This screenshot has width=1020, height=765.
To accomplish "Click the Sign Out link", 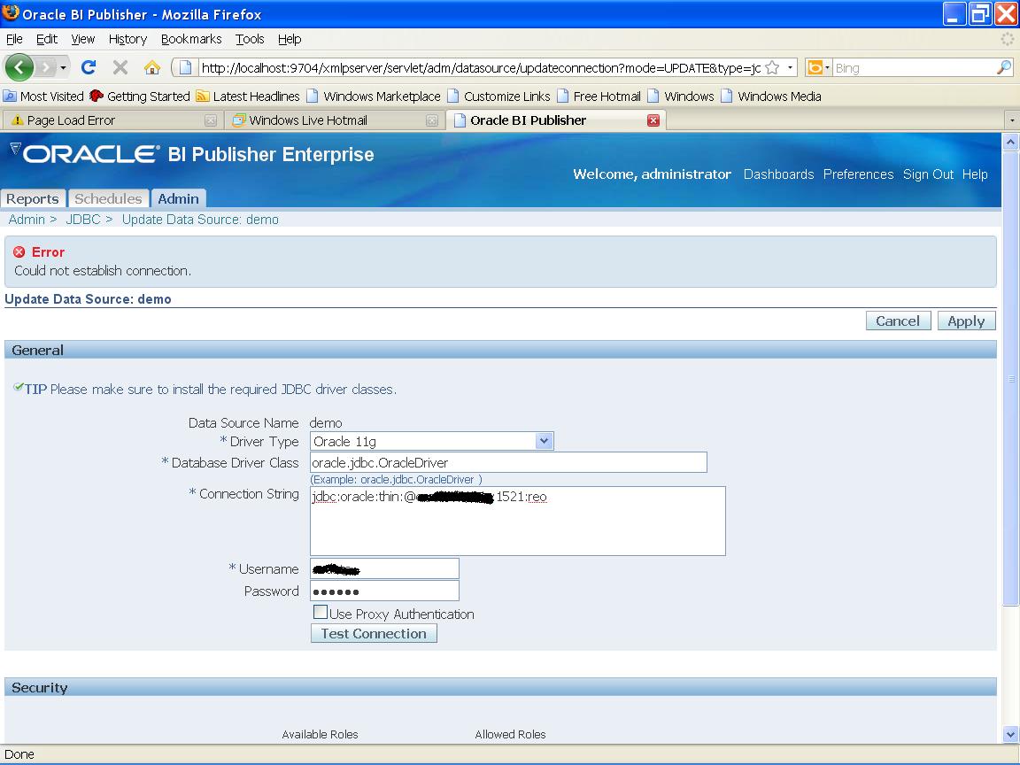I will click(928, 174).
